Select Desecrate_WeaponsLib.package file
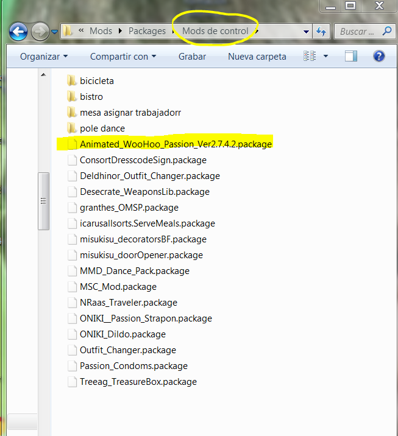This screenshot has width=398, height=436. point(144,192)
